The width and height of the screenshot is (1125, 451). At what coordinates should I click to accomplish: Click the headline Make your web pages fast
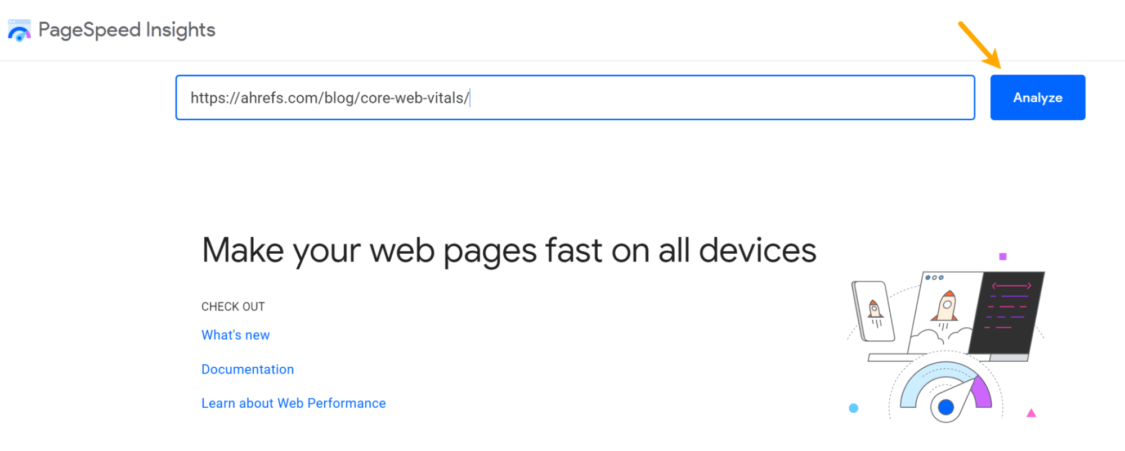[508, 250]
